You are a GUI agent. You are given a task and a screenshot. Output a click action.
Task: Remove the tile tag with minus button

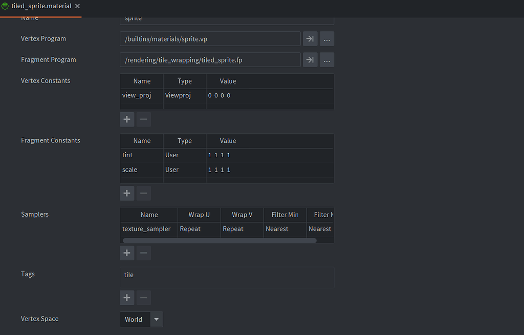143,297
